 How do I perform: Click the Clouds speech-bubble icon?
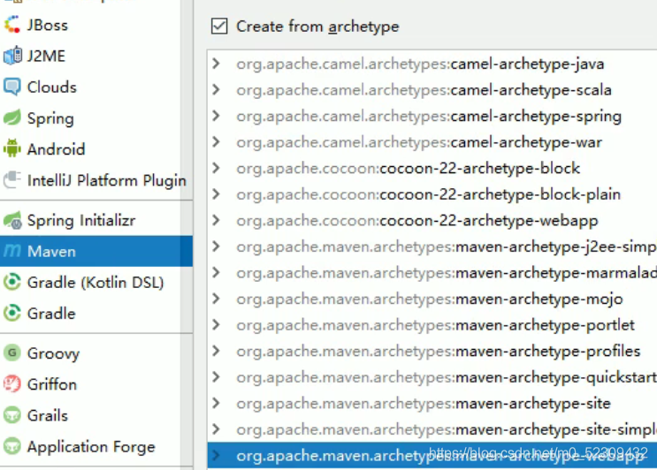coord(12,87)
